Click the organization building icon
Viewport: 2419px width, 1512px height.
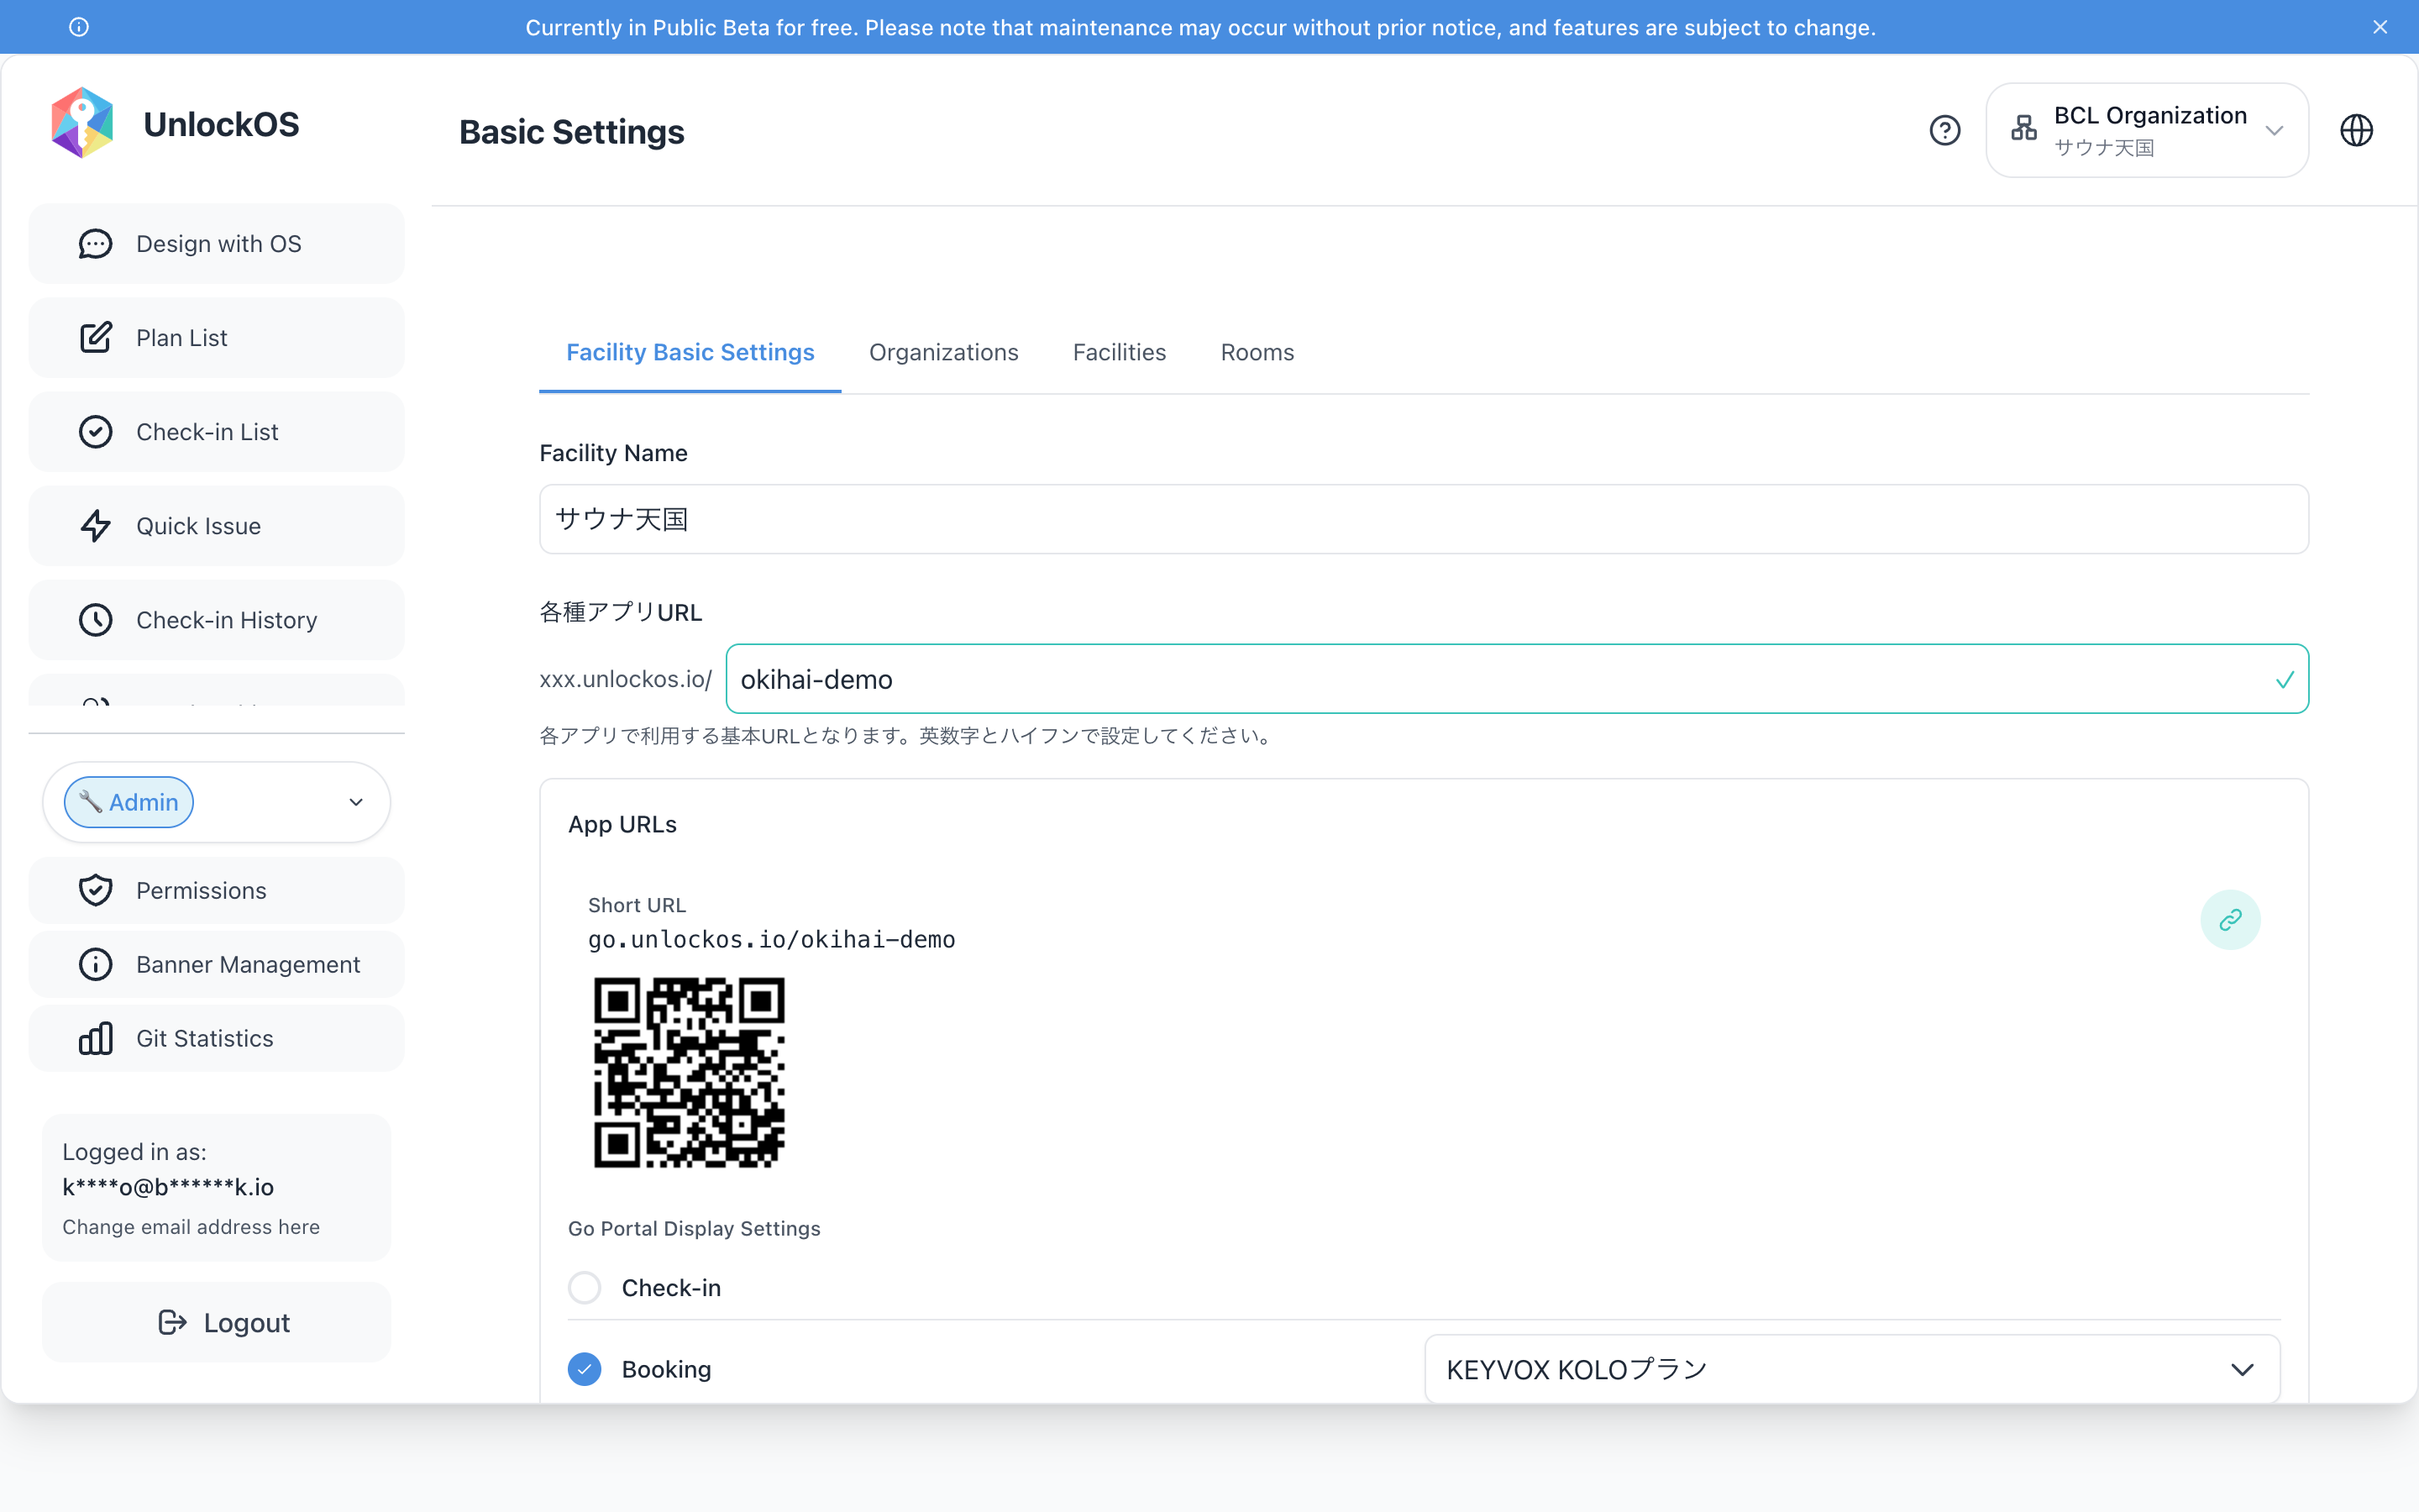(2024, 129)
